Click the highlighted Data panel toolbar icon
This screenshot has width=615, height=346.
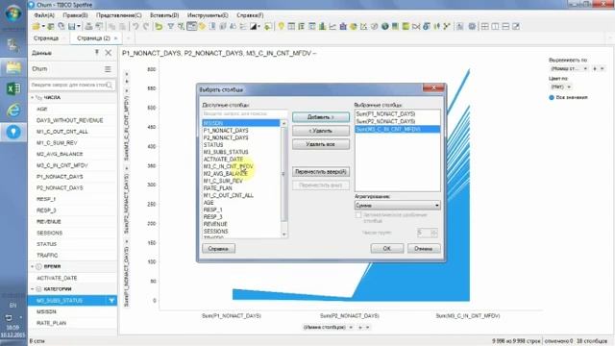pyautogui.click(x=192, y=26)
